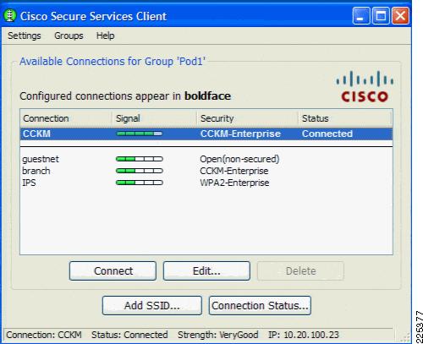Screen dimensions: 423x344
Task: Click the Open(non-secured) security text
Action: tap(239, 159)
